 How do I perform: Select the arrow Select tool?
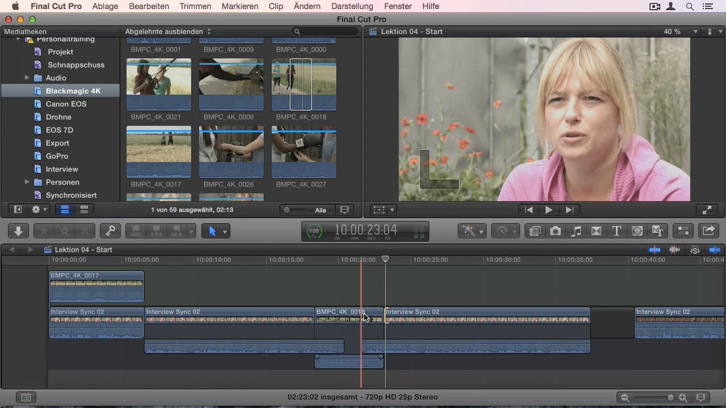pyautogui.click(x=212, y=231)
